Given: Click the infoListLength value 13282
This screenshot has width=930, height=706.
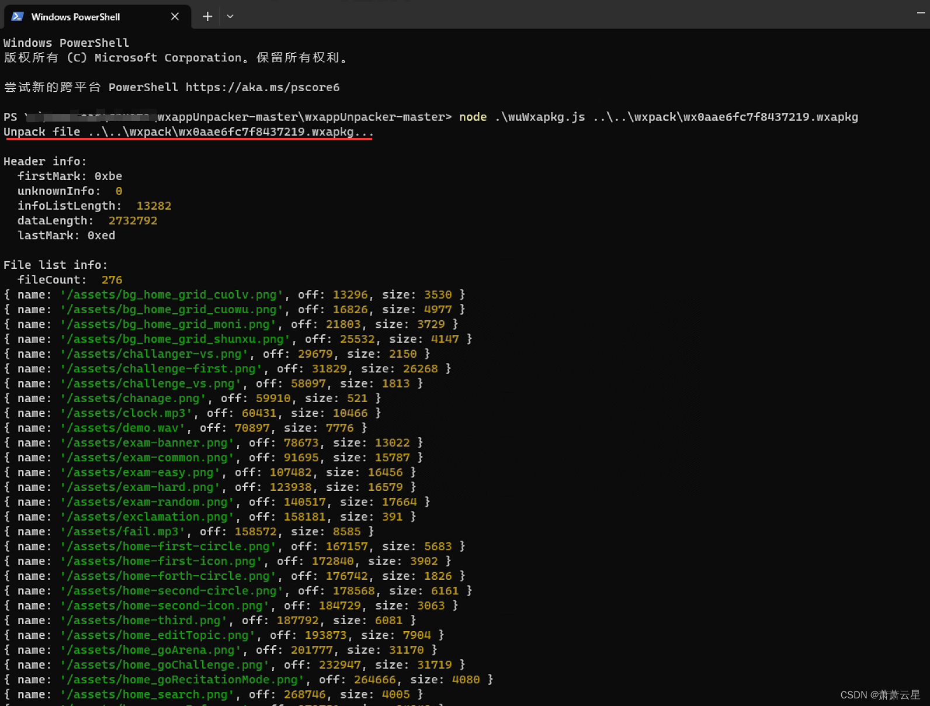Looking at the screenshot, I should [x=154, y=206].
